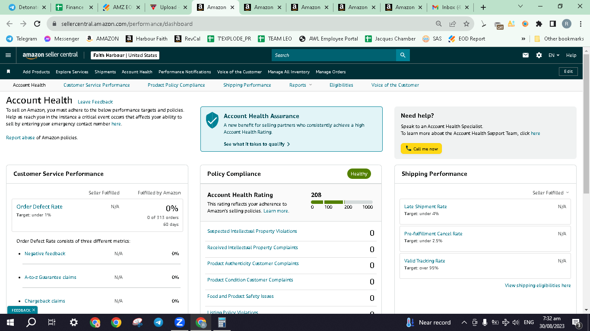Click the Account Health Assurance shield icon

click(212, 120)
